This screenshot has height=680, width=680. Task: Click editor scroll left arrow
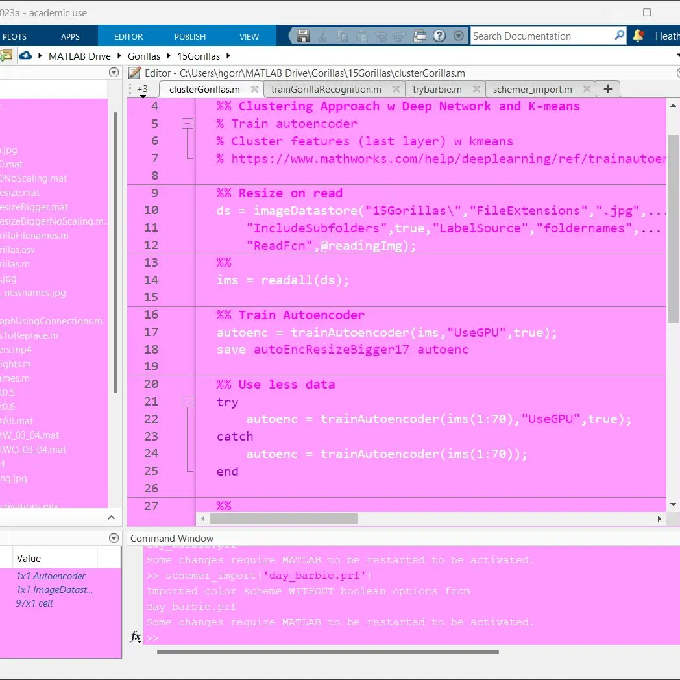click(203, 518)
